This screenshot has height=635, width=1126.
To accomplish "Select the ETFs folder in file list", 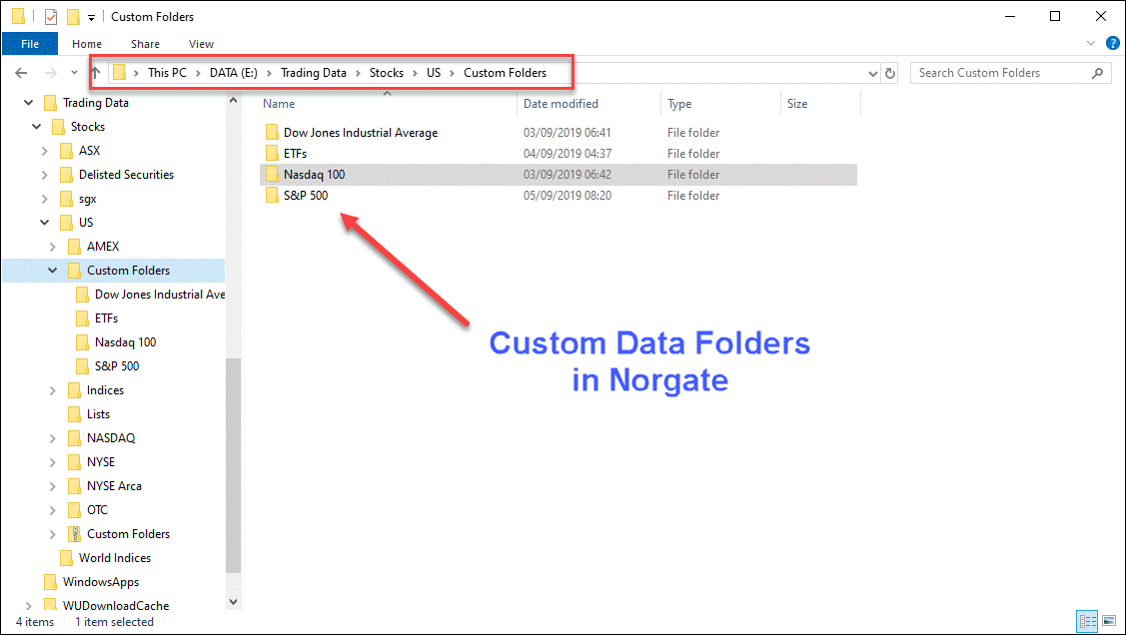I will [295, 154].
